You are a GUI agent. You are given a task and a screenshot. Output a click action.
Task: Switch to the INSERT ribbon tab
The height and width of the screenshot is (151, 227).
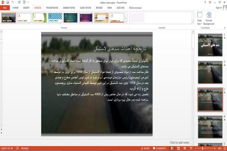click(x=26, y=8)
